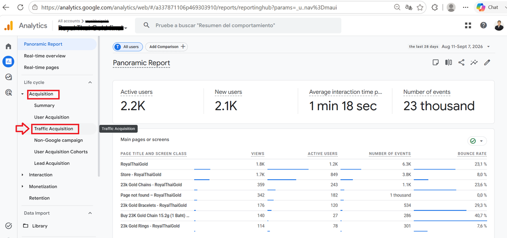Collapse the Acquisition tree arrow
Viewport: 507px width, 238px height.
point(23,94)
